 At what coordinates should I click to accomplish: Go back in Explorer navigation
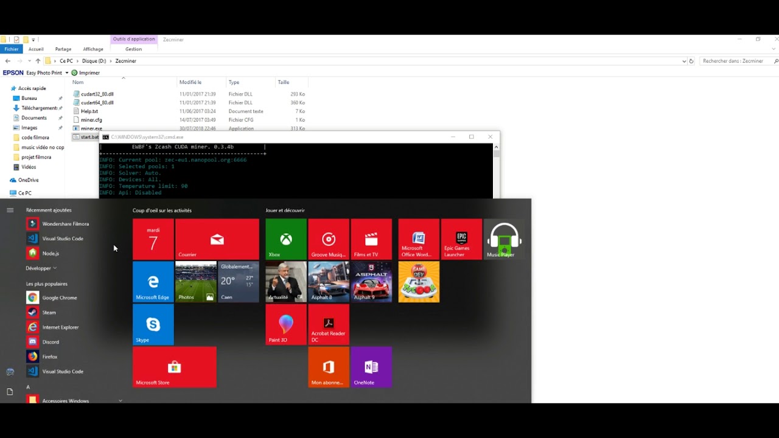[x=8, y=61]
